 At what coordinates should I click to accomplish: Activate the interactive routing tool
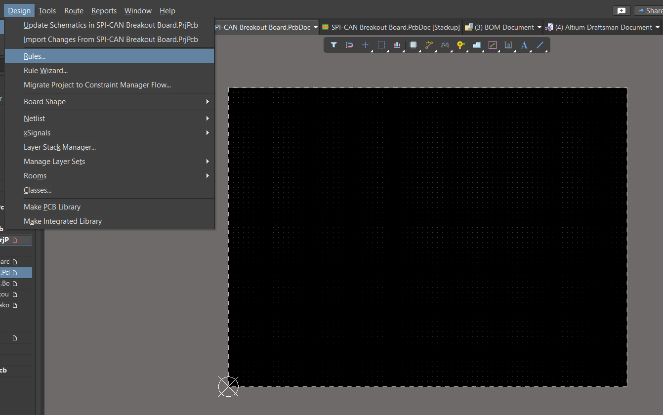click(429, 45)
